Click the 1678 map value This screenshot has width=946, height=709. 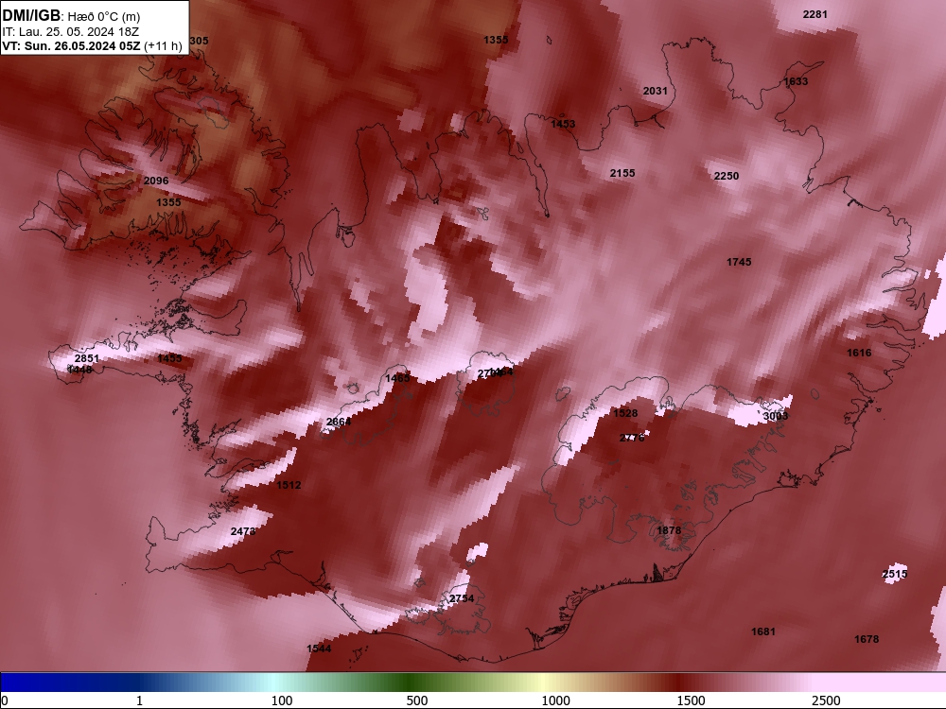(867, 639)
